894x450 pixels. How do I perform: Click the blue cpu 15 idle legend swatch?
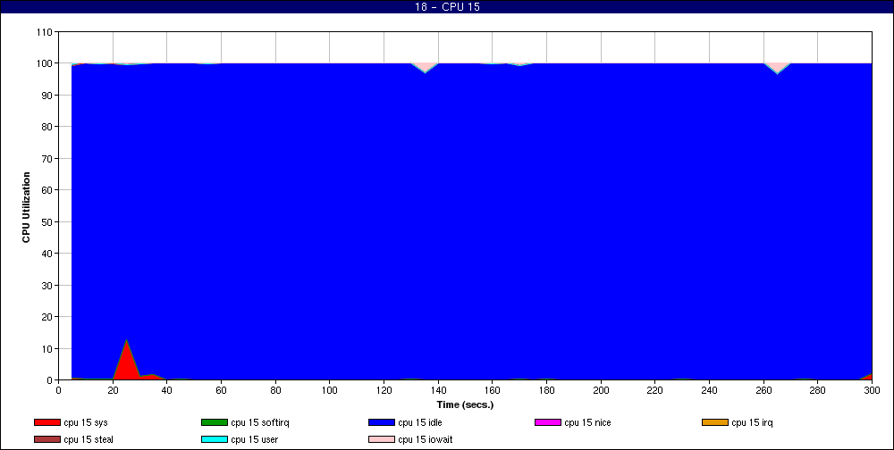coord(382,422)
